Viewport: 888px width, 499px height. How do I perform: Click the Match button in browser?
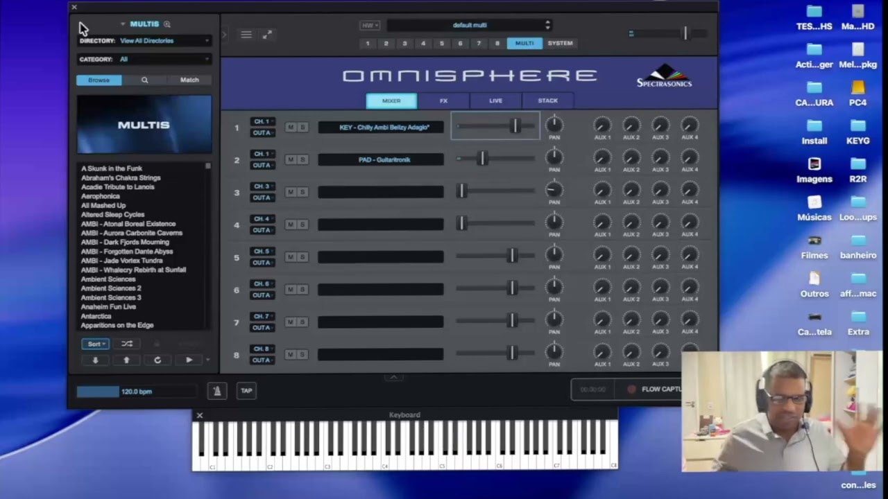click(x=189, y=80)
